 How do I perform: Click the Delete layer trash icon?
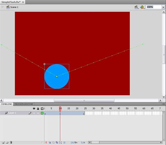point(11,143)
